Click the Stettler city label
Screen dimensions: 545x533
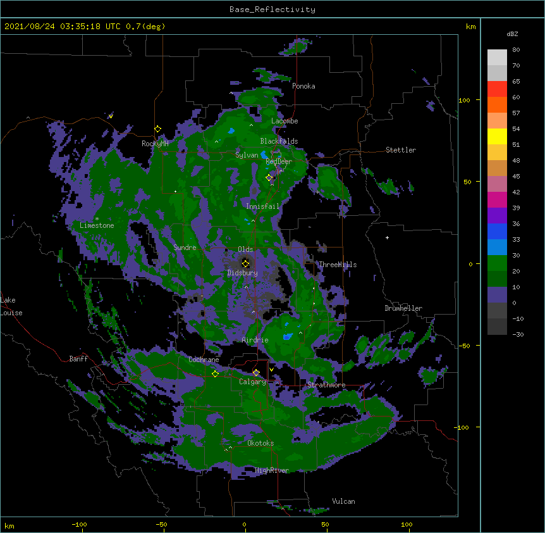tap(400, 150)
